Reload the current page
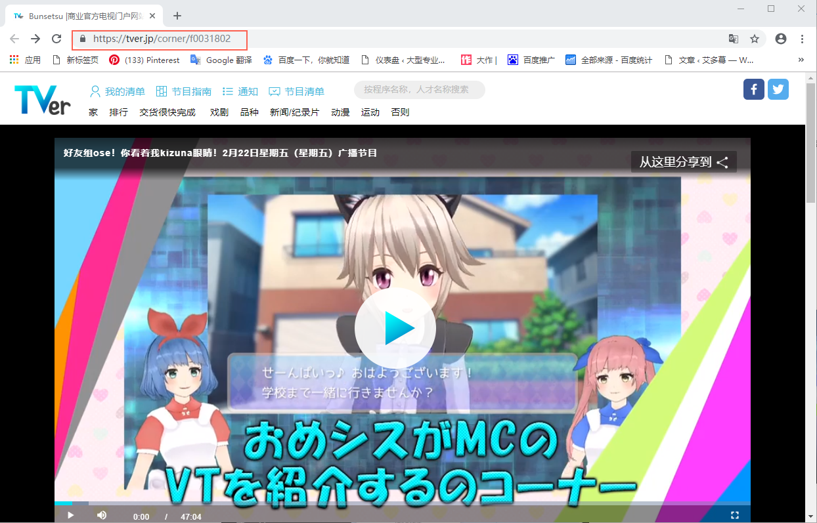The width and height of the screenshot is (817, 523). coord(56,39)
